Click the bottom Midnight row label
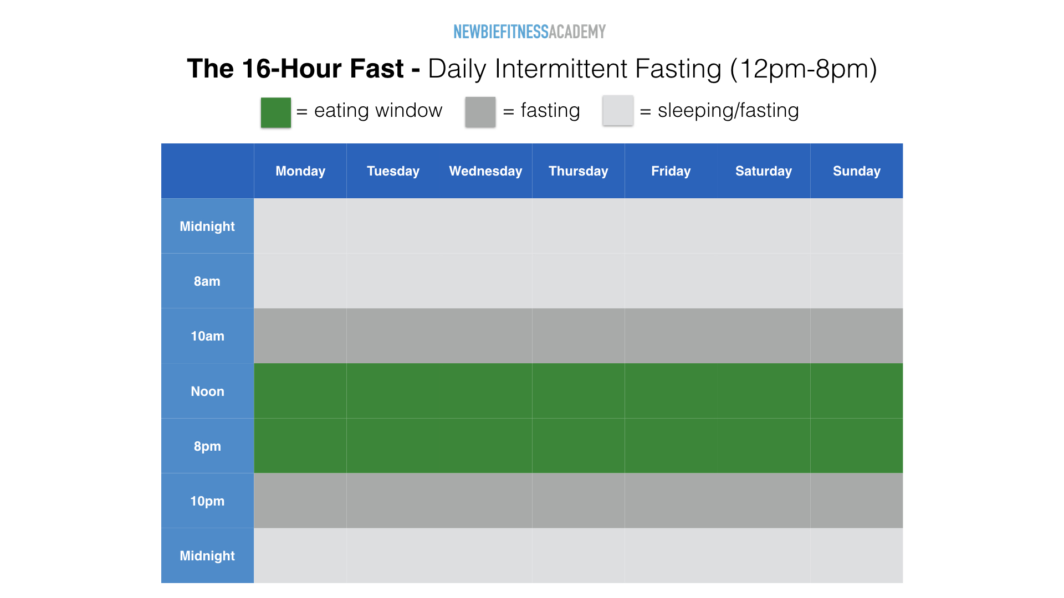The image size is (1064, 598). tap(207, 555)
